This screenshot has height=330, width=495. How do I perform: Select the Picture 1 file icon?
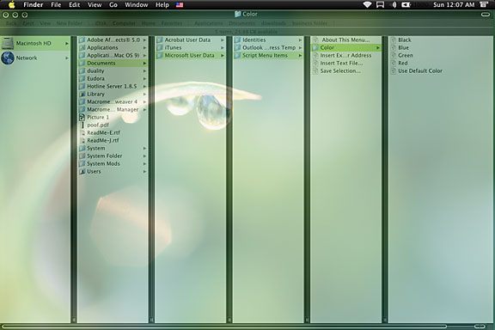coord(82,117)
